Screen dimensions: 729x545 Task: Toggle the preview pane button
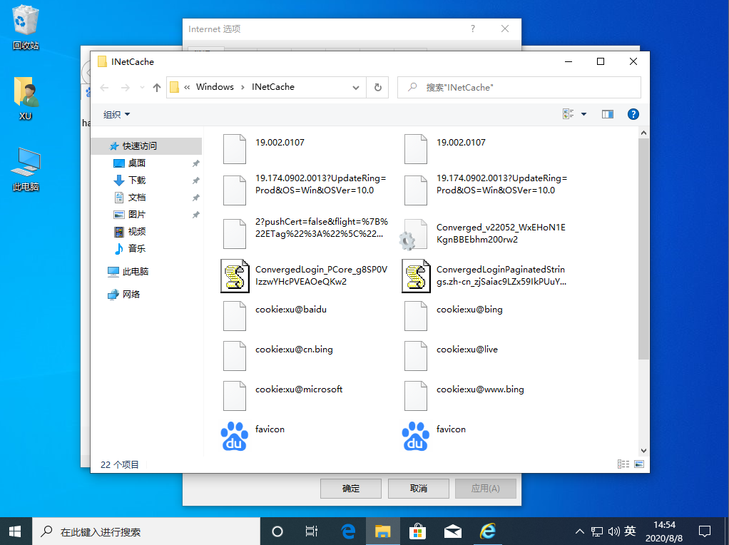tap(607, 114)
